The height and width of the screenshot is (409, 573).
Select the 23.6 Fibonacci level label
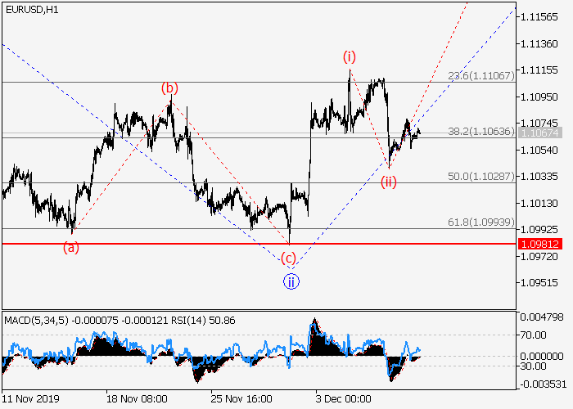(481, 75)
